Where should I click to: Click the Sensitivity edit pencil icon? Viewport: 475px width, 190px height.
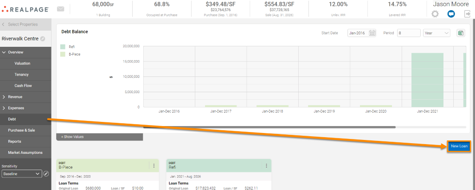46,174
